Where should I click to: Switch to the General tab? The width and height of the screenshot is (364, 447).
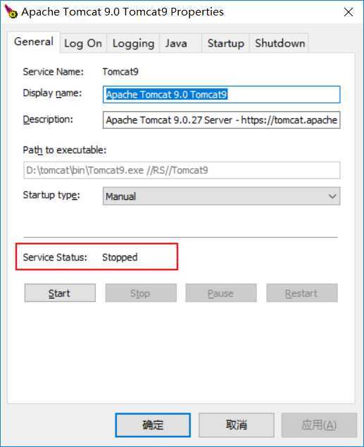(34, 42)
